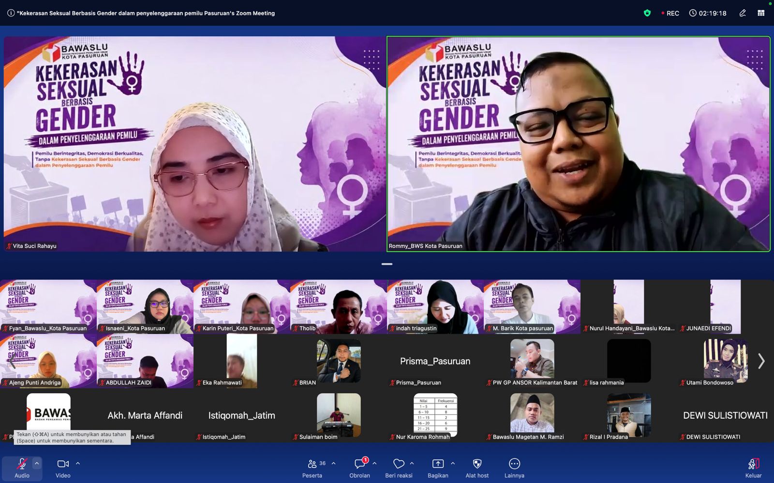The image size is (774, 483).
Task: Click the REC recording indicator
Action: tap(670, 13)
